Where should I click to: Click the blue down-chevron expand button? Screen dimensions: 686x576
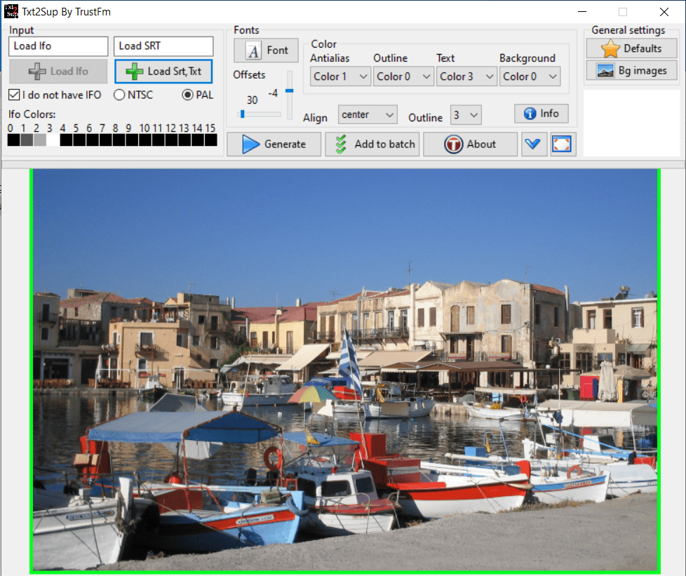[x=534, y=144]
